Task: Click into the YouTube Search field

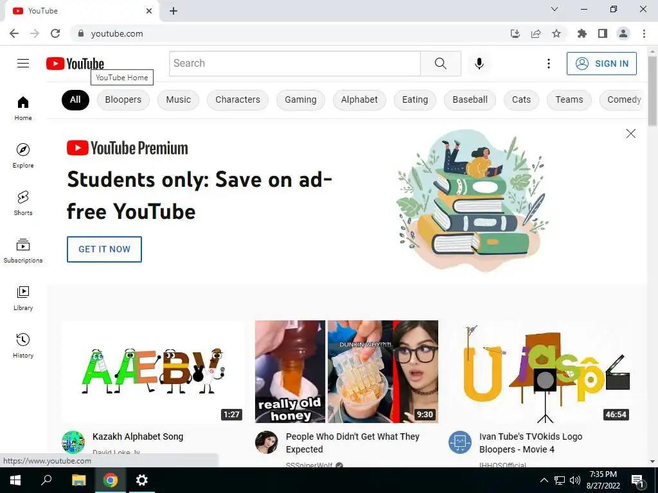Action: coord(295,64)
